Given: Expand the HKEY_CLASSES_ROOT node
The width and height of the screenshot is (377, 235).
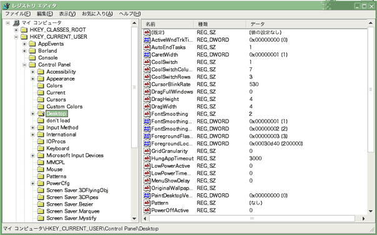Looking at the screenshot, I should (x=16, y=30).
